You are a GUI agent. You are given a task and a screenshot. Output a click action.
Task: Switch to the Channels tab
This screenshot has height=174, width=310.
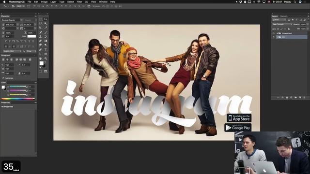pos(283,16)
